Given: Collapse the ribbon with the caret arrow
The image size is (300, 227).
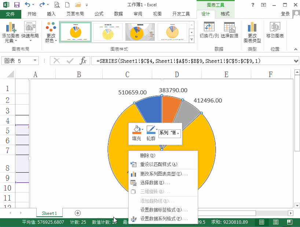Looking at the screenshot, I should [x=296, y=49].
